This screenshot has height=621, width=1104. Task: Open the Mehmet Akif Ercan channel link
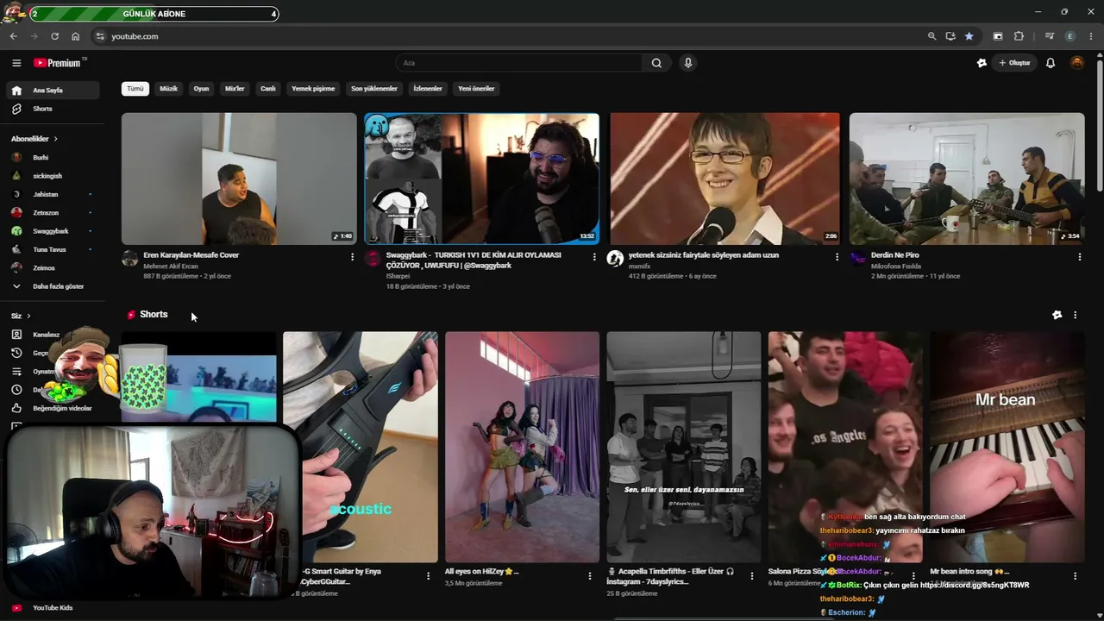coord(171,267)
